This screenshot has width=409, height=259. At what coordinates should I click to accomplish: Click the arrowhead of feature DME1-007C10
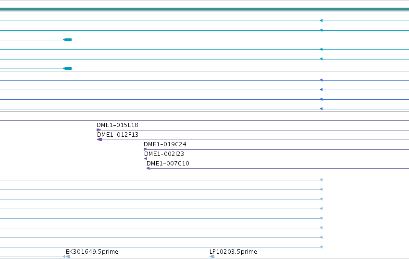tap(148, 168)
